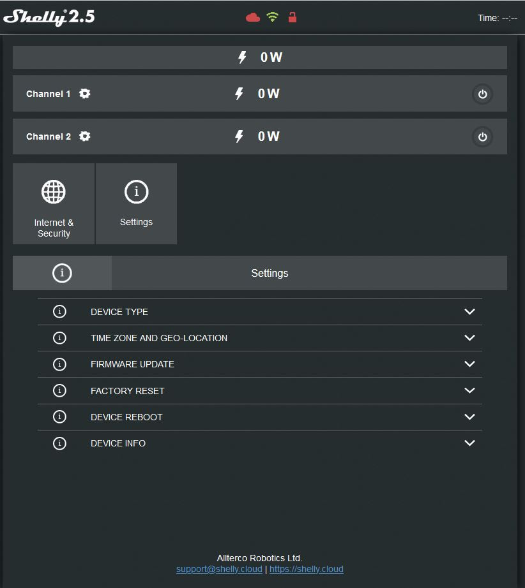Click the info icon in Settings header
525x588 pixels.
click(x=62, y=273)
